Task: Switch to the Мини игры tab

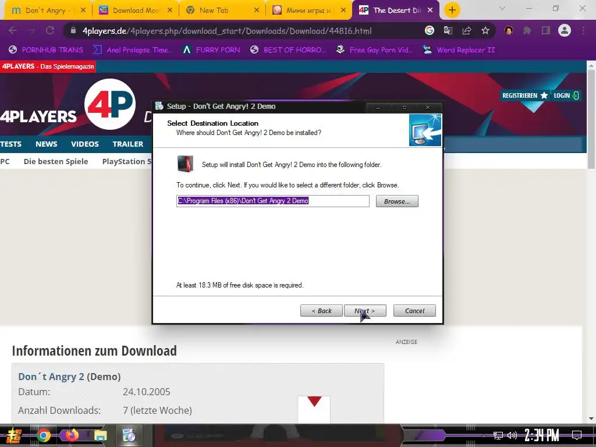Action: tap(307, 10)
